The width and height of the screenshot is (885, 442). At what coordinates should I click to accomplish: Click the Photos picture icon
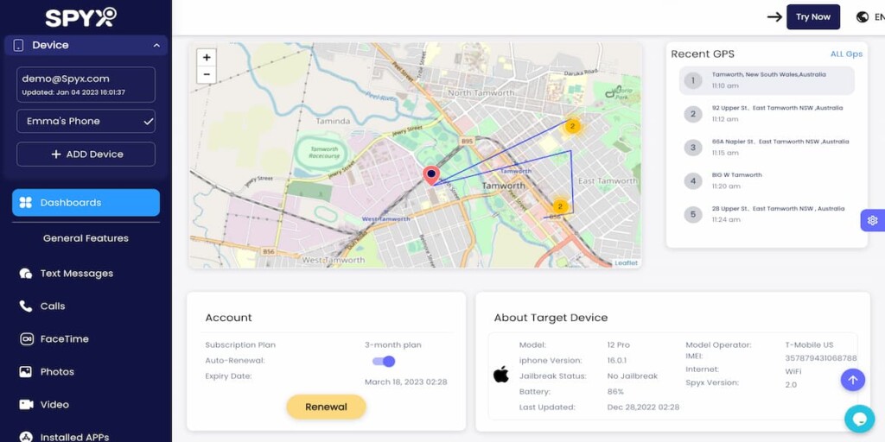click(x=25, y=371)
